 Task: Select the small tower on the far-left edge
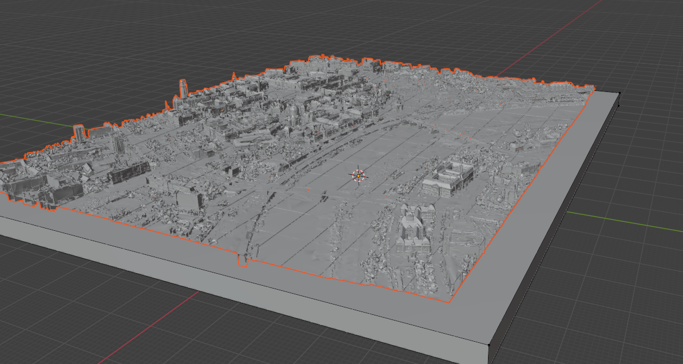pos(79,133)
